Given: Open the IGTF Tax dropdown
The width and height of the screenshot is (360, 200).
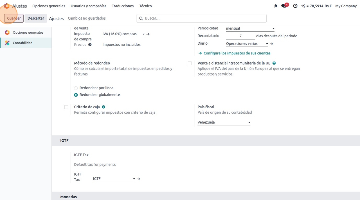Looking at the screenshot, I should [x=114, y=179].
